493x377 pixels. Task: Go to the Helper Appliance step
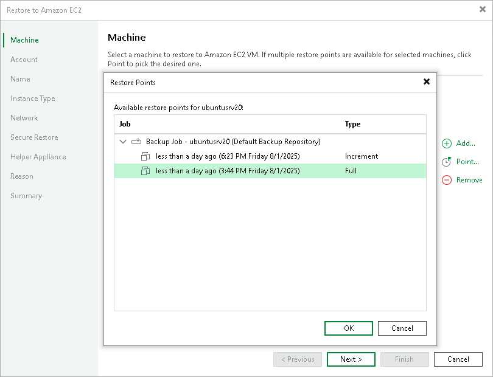pyautogui.click(x=38, y=157)
